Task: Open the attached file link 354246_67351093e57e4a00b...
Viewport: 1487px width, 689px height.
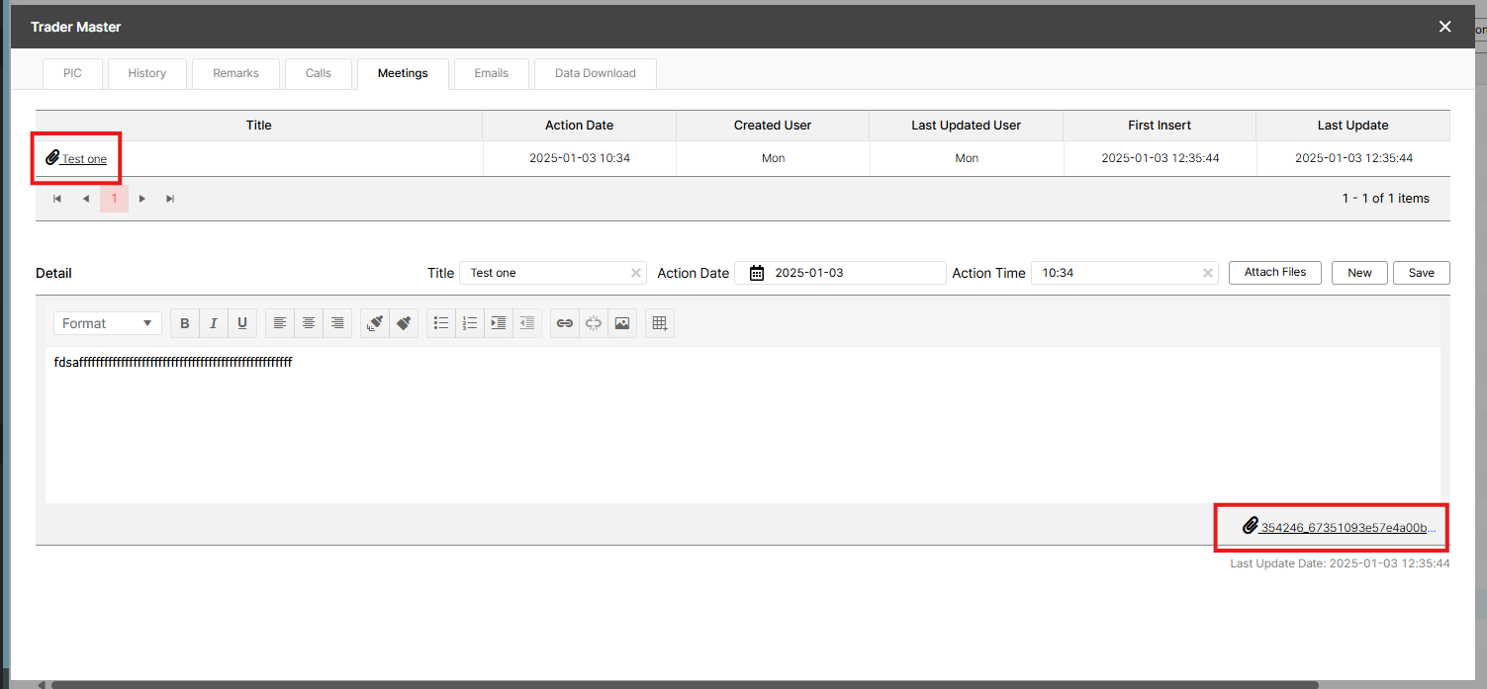Action: 1347,528
